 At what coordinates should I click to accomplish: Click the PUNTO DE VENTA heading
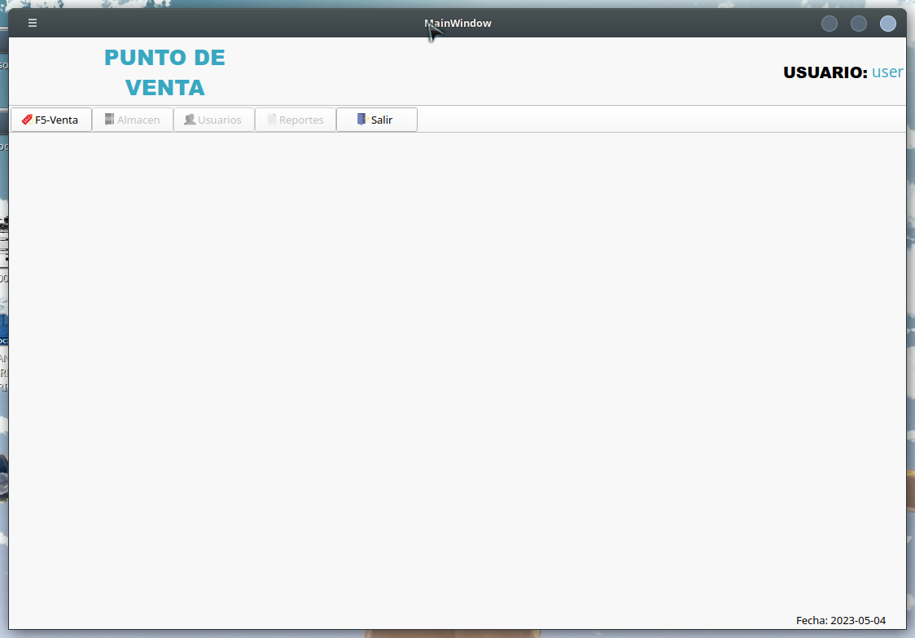(x=164, y=72)
